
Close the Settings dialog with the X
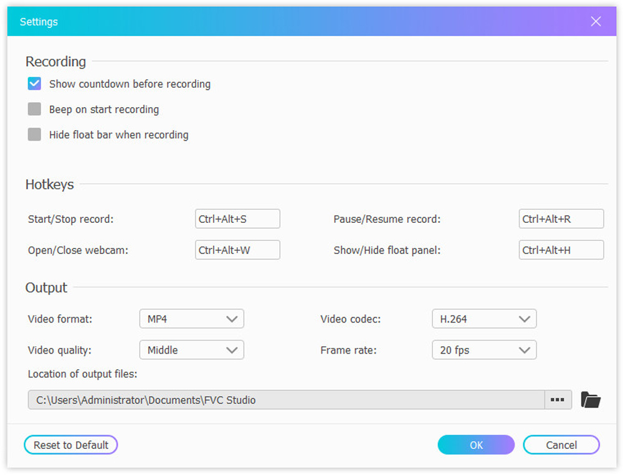pos(596,21)
